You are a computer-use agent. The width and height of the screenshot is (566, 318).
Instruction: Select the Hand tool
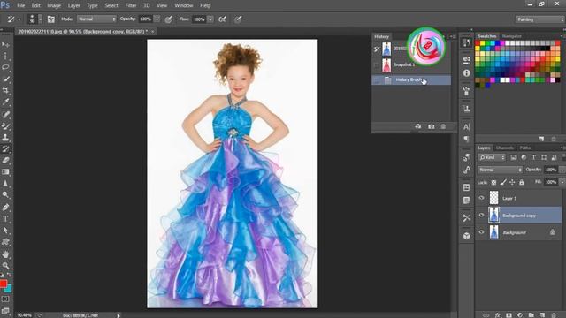[5, 254]
